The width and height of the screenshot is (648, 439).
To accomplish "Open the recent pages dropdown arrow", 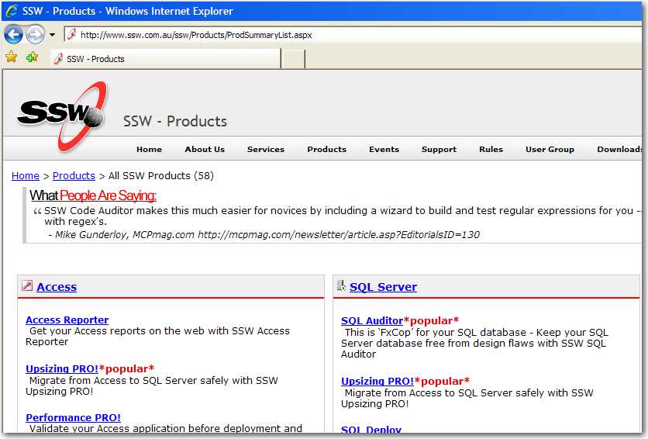I will pos(52,35).
